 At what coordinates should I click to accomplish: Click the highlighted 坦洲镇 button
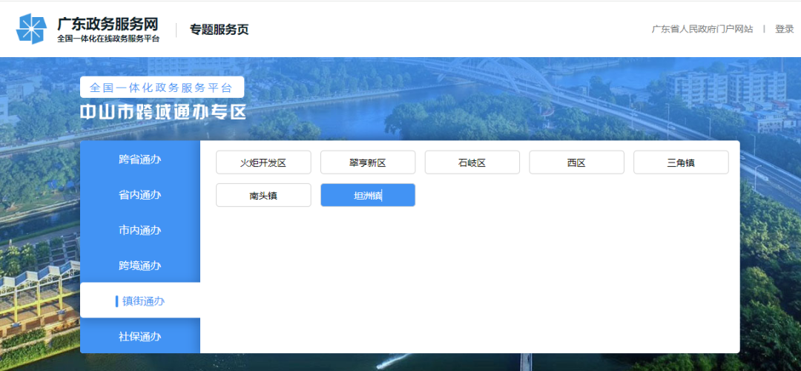pyautogui.click(x=368, y=195)
